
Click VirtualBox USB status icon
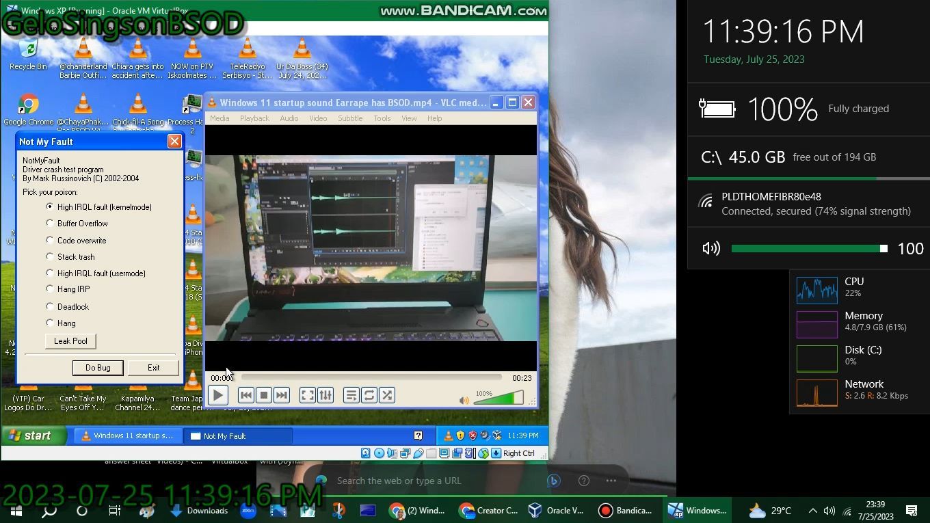[418, 453]
